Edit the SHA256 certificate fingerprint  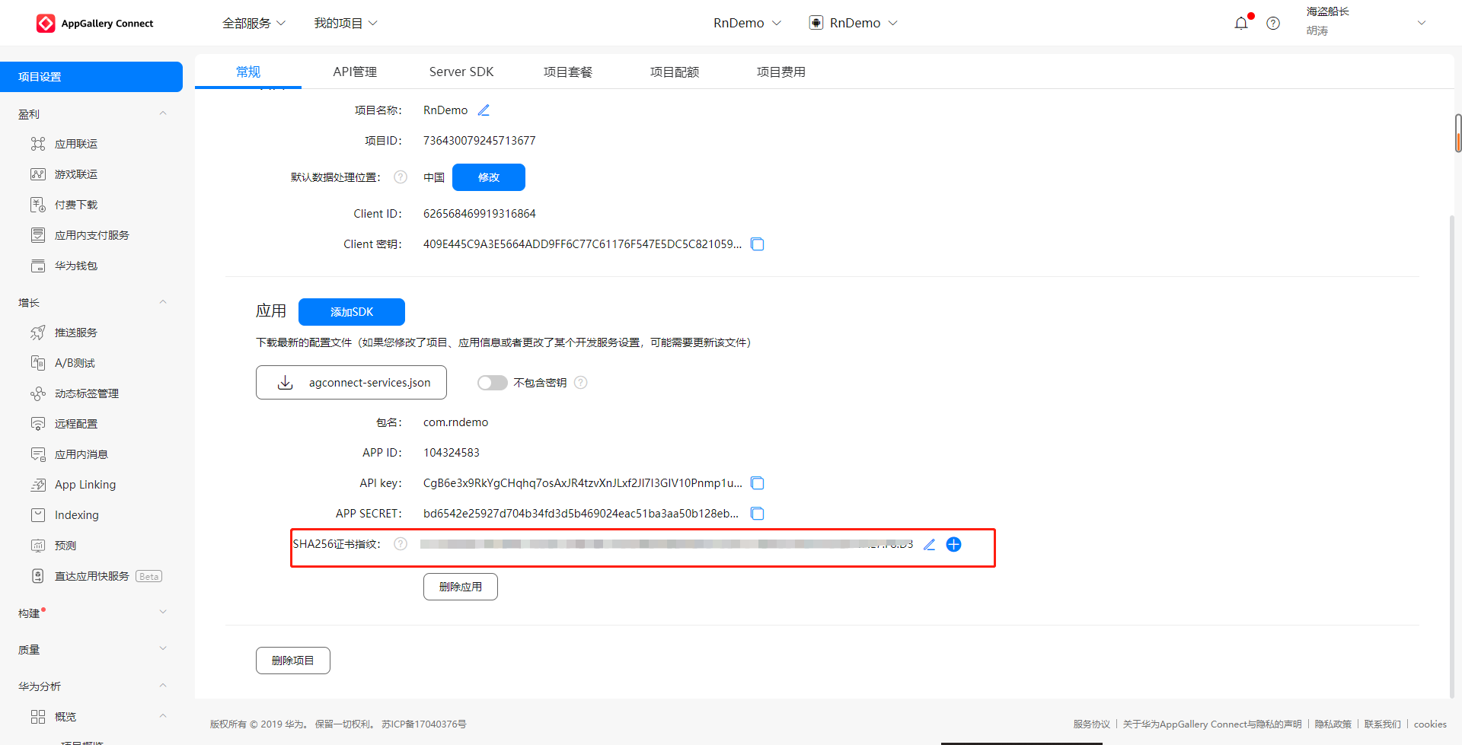(x=929, y=545)
